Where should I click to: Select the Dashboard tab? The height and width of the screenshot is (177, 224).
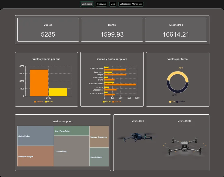[87, 4]
